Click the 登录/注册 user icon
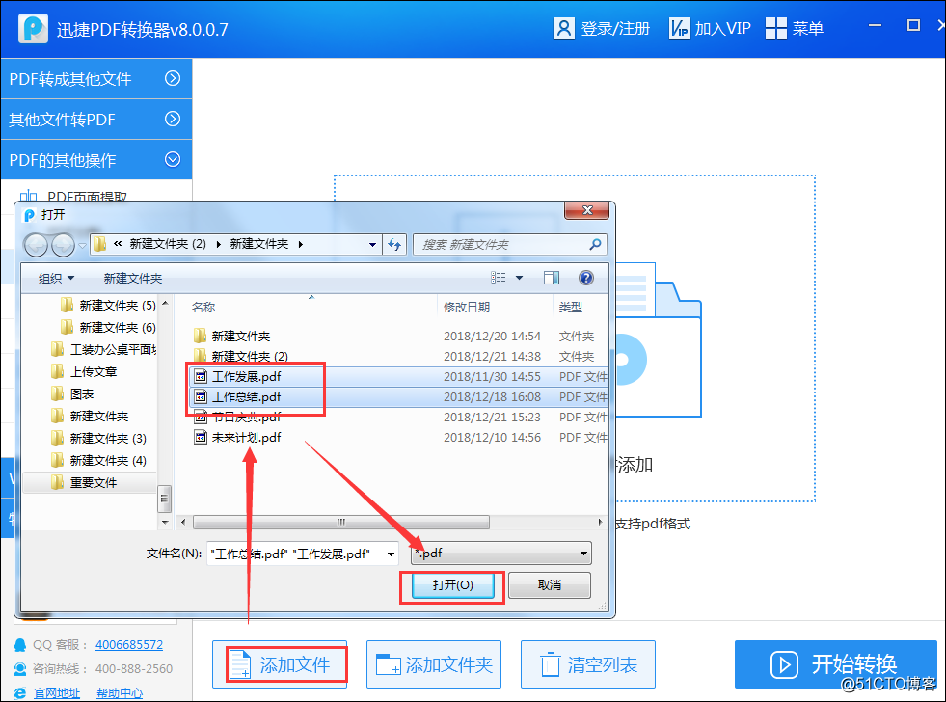 click(x=563, y=28)
